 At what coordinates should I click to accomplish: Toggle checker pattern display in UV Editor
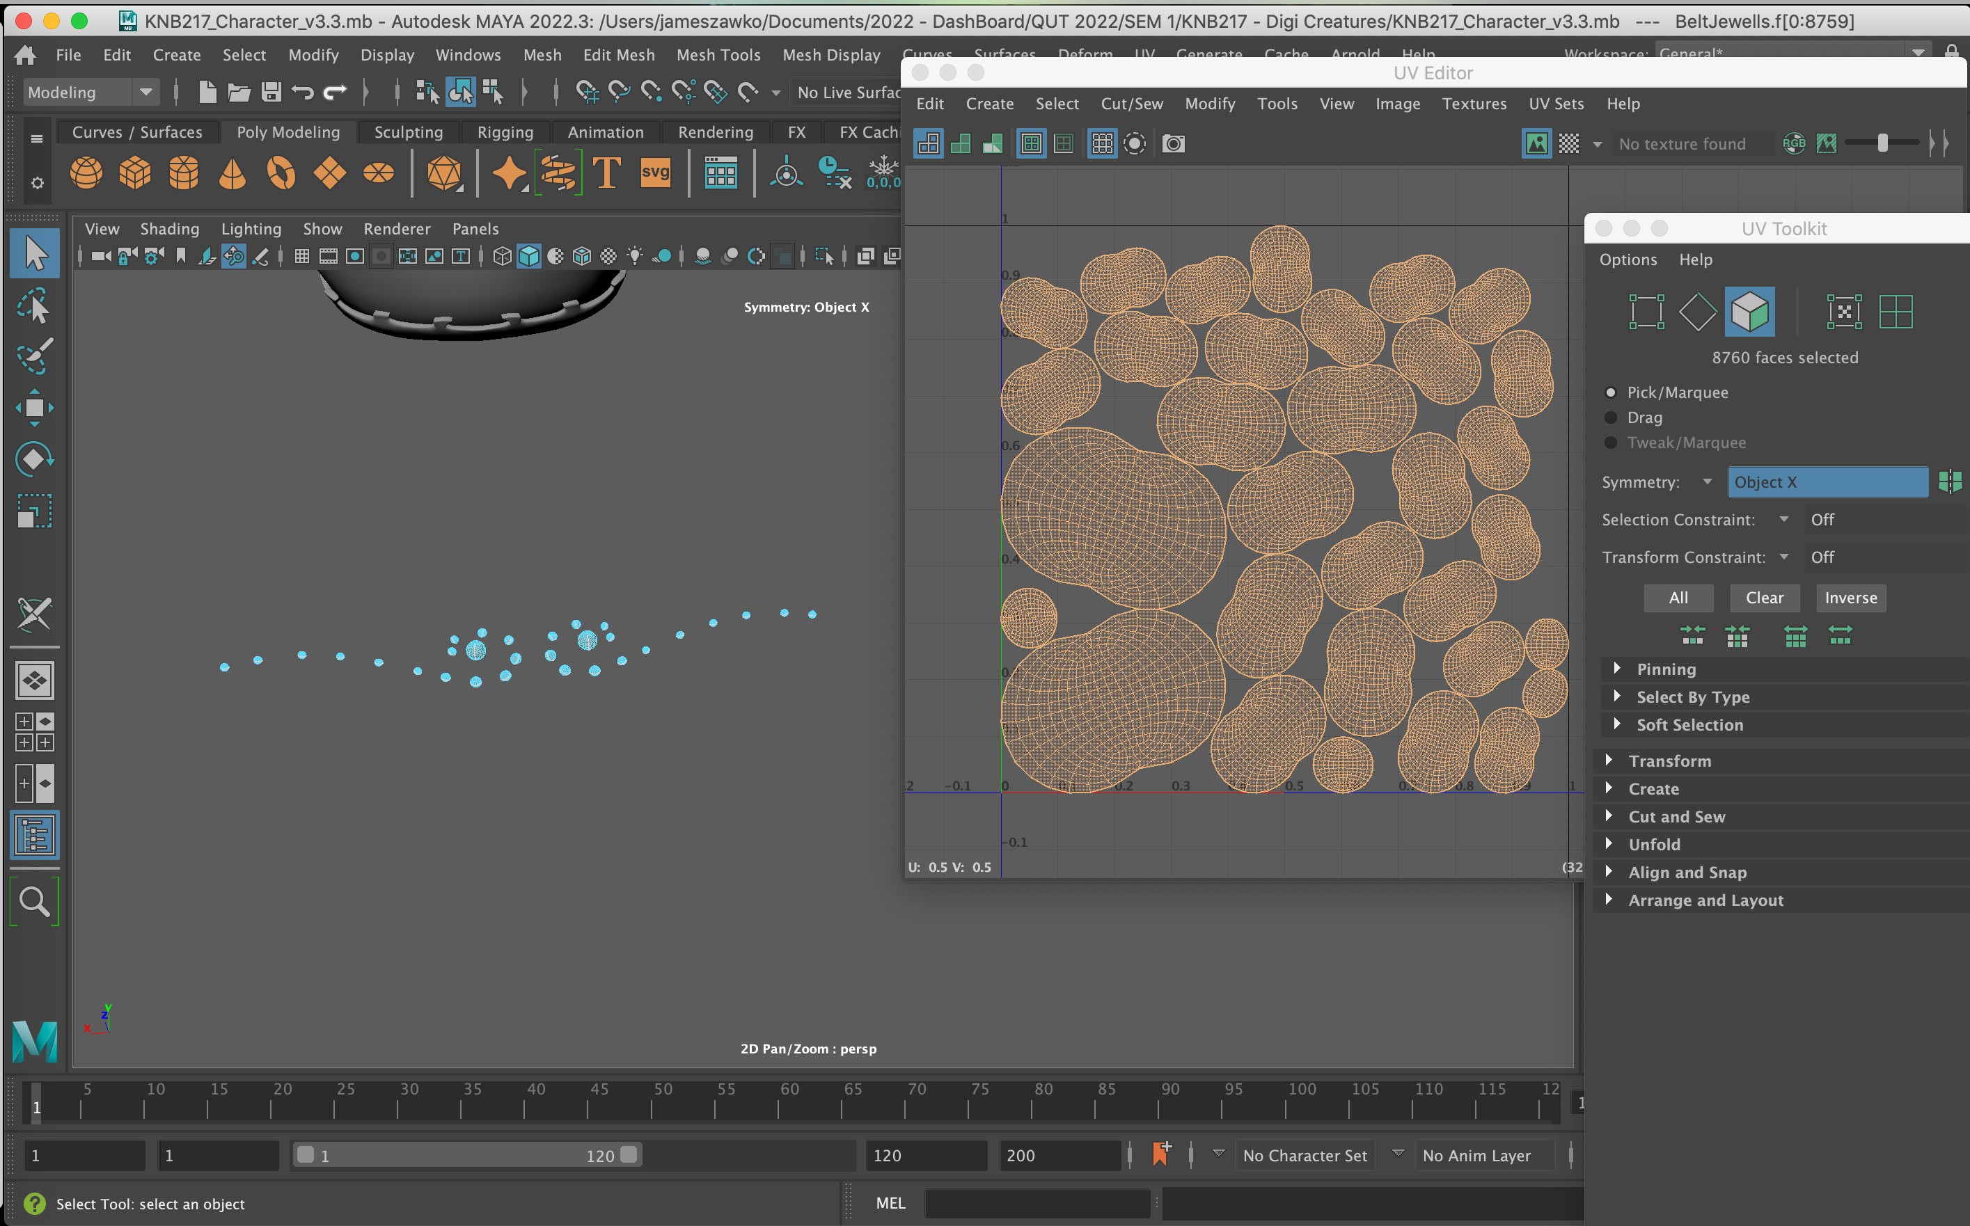pyautogui.click(x=1568, y=144)
